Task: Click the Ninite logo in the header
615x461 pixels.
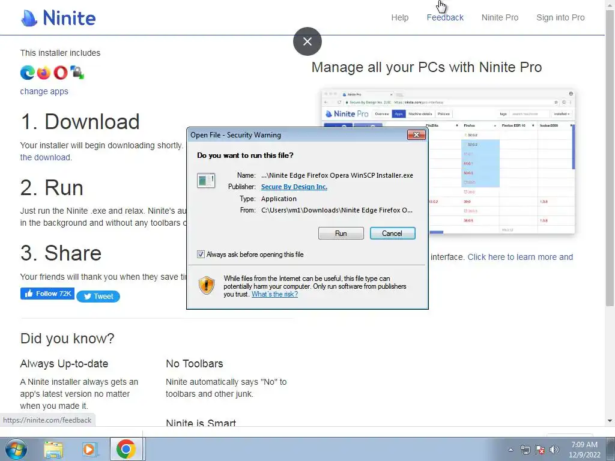Action: click(58, 18)
